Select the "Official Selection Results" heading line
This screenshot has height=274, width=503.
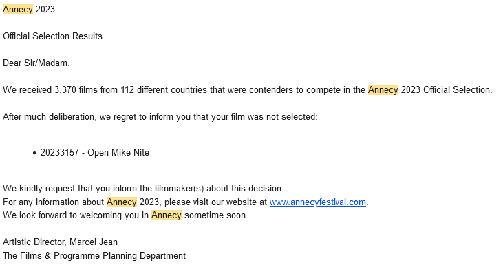[52, 36]
